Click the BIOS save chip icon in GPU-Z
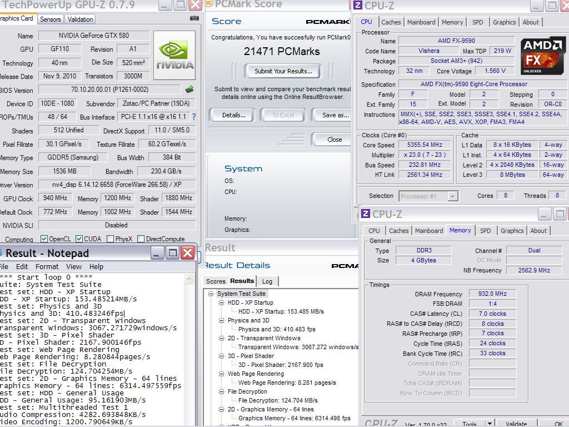This screenshot has width=569, height=427. click(x=189, y=89)
